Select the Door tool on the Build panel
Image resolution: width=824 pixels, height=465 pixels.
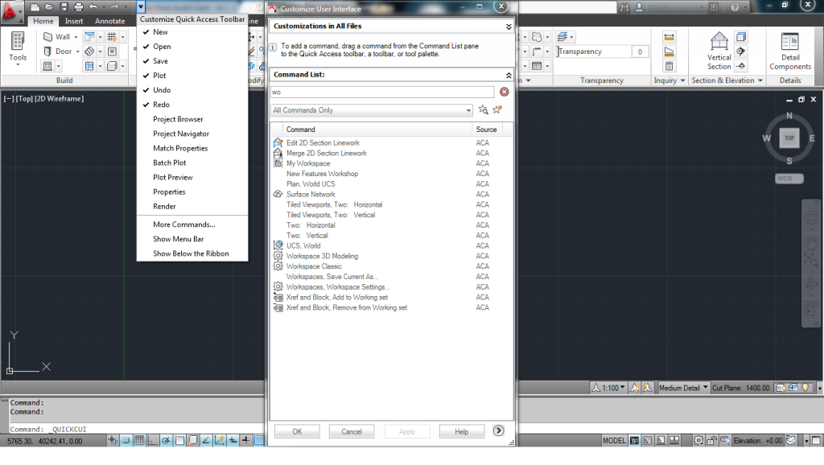(x=58, y=51)
